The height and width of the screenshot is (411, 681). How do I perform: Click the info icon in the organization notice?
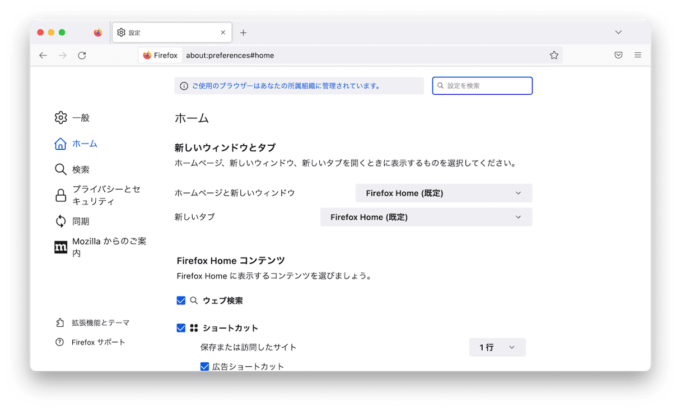184,86
